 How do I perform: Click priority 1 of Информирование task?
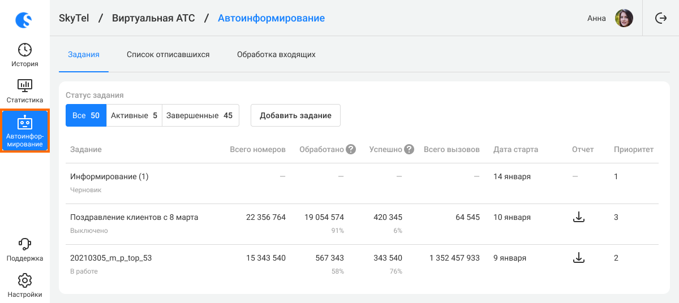pyautogui.click(x=616, y=176)
